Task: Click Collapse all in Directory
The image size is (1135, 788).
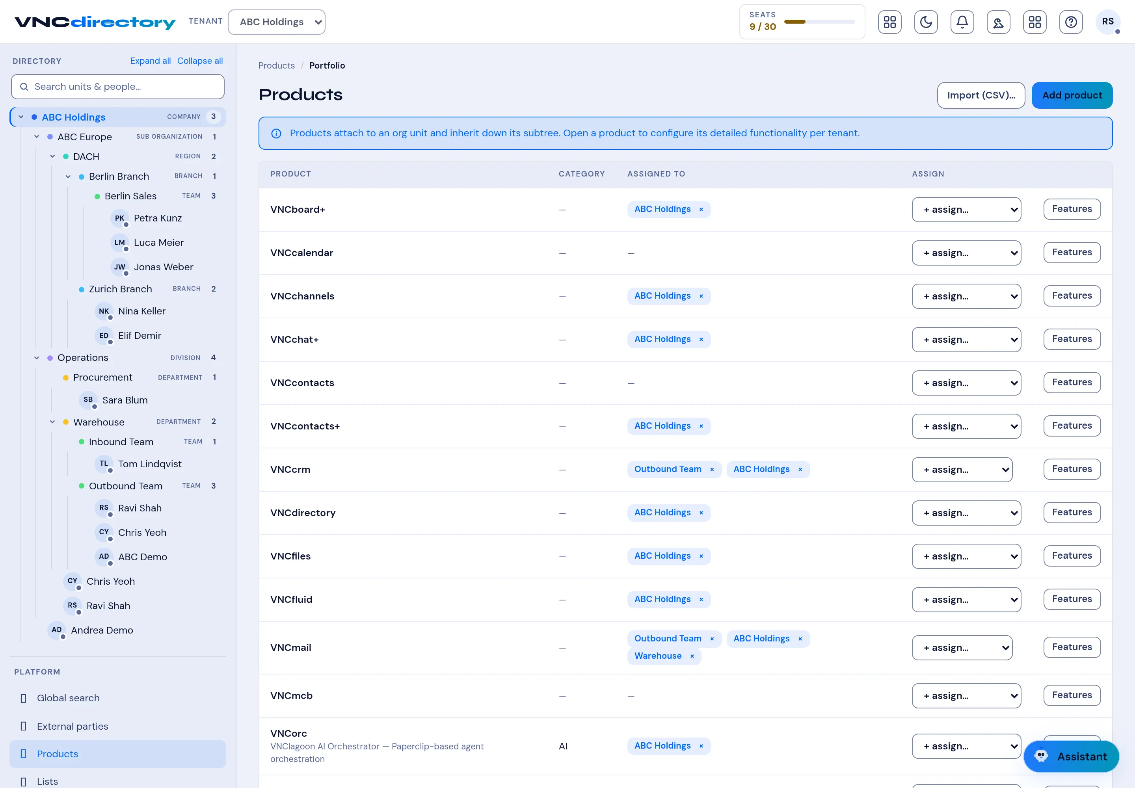Action: (x=200, y=61)
